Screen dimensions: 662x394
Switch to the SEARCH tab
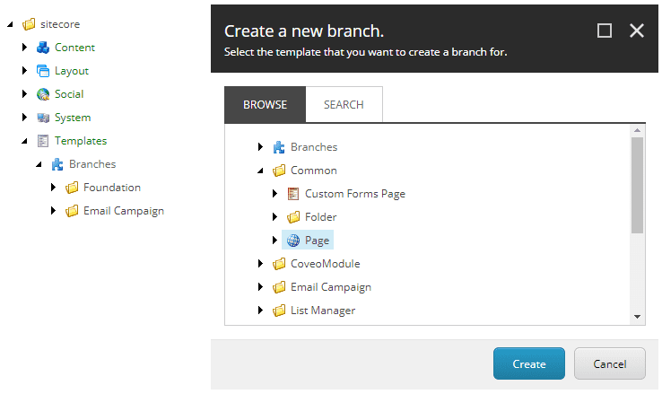coord(344,105)
